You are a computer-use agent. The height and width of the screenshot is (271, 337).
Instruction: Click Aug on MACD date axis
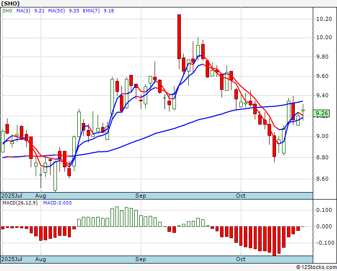pos(41,259)
